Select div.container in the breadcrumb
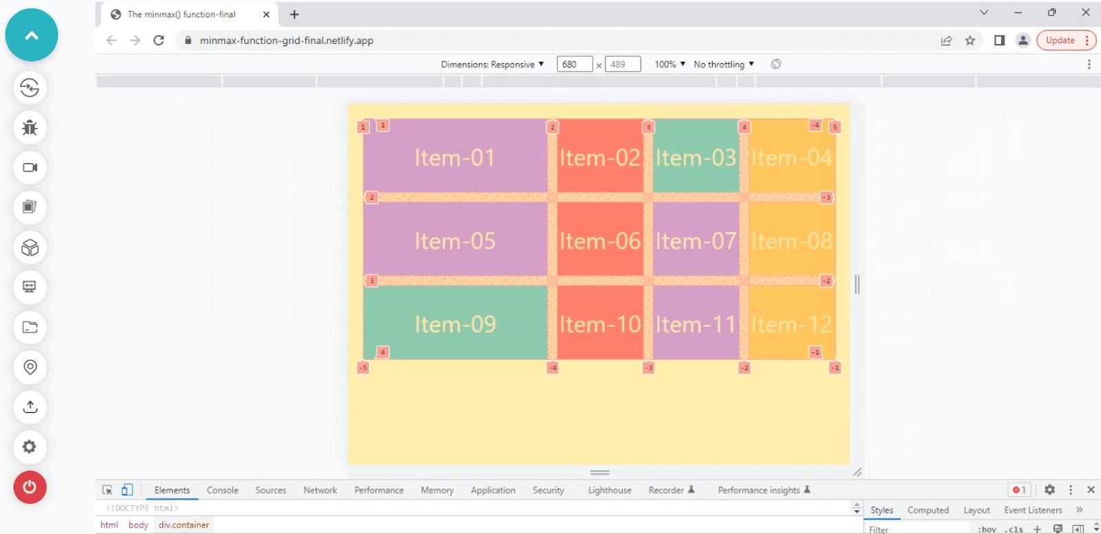This screenshot has height=534, width=1101. tap(184, 525)
